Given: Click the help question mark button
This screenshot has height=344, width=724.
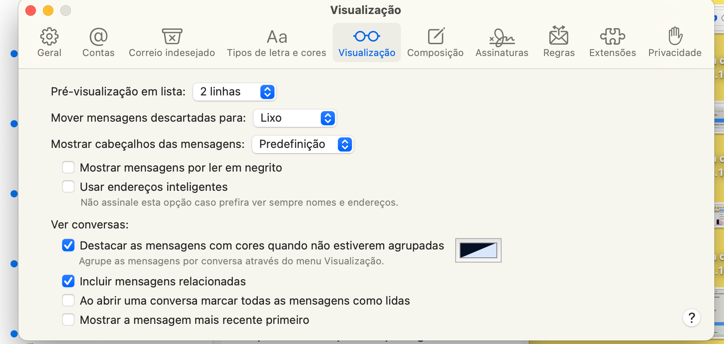Looking at the screenshot, I should pyautogui.click(x=692, y=318).
